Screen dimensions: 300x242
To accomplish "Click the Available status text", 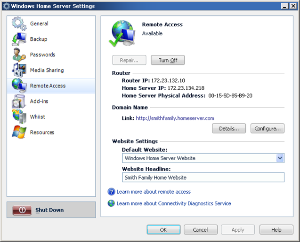I will pos(152,33).
